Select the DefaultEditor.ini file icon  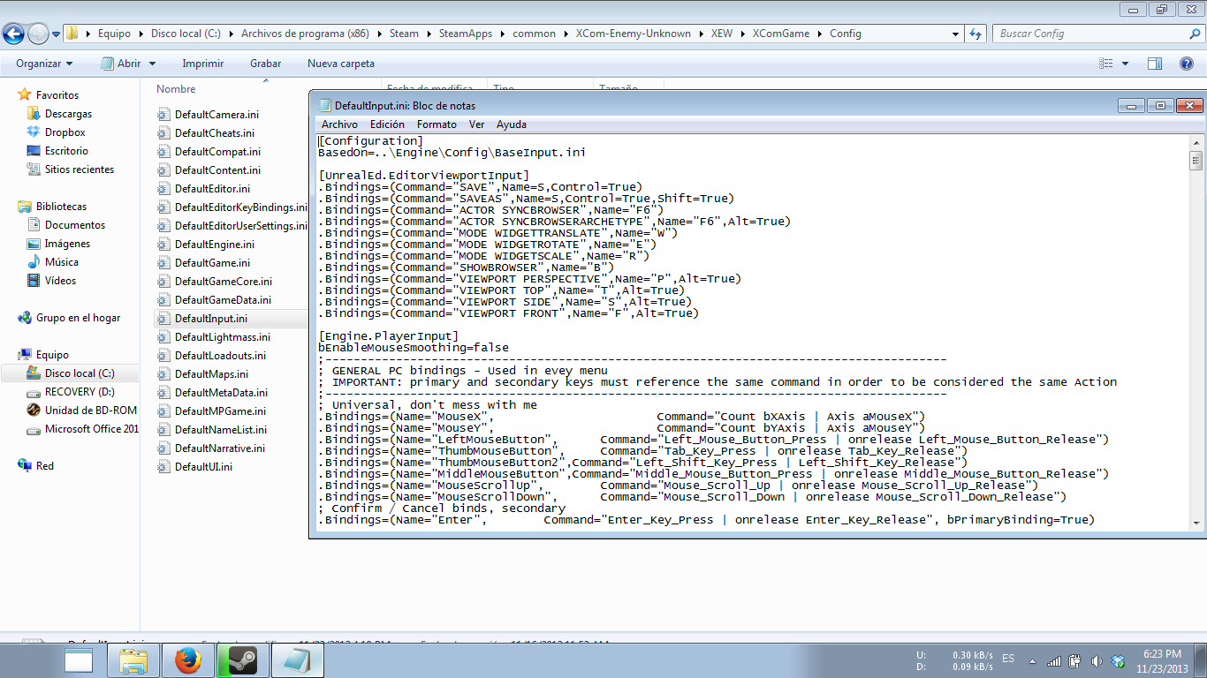pos(163,189)
